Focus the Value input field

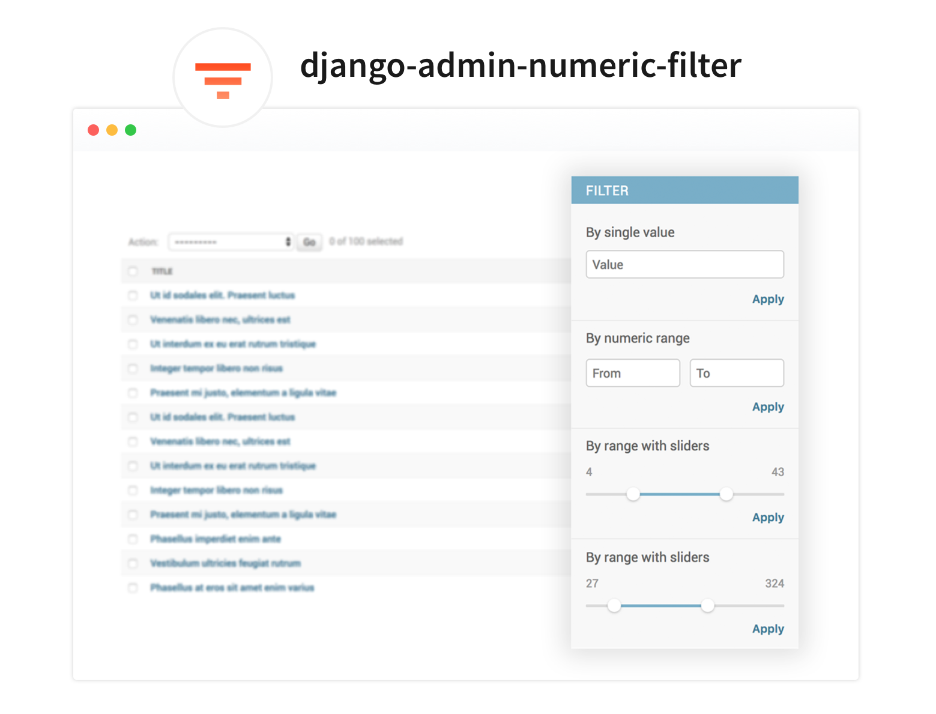684,264
